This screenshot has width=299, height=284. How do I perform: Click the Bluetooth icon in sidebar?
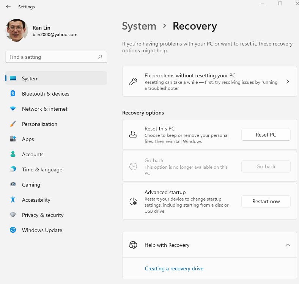[x=13, y=93]
